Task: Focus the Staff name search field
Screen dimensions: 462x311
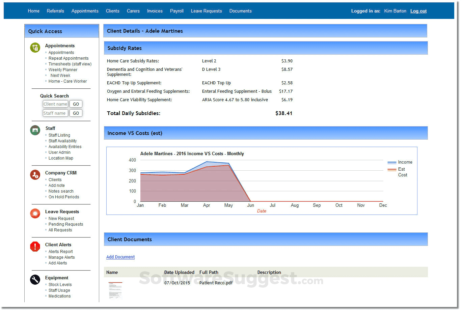Action: coord(55,113)
